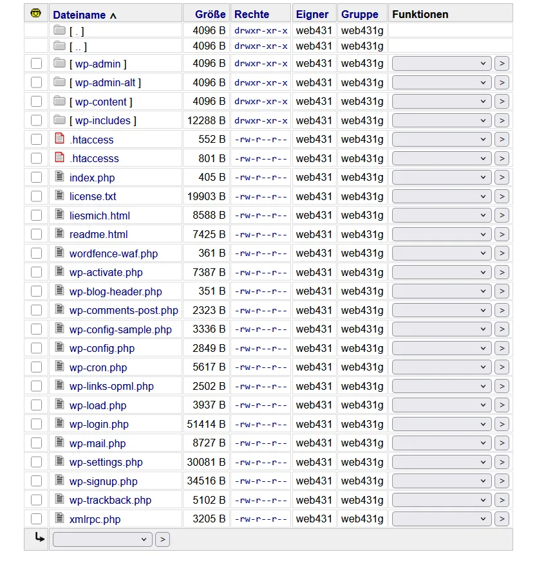
Task: Click the index.php file icon
Action: [59, 176]
